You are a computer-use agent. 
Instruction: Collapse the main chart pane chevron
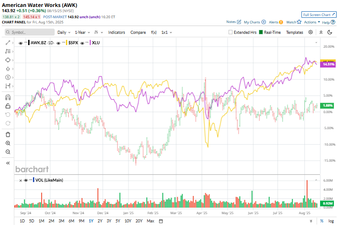[316, 42]
